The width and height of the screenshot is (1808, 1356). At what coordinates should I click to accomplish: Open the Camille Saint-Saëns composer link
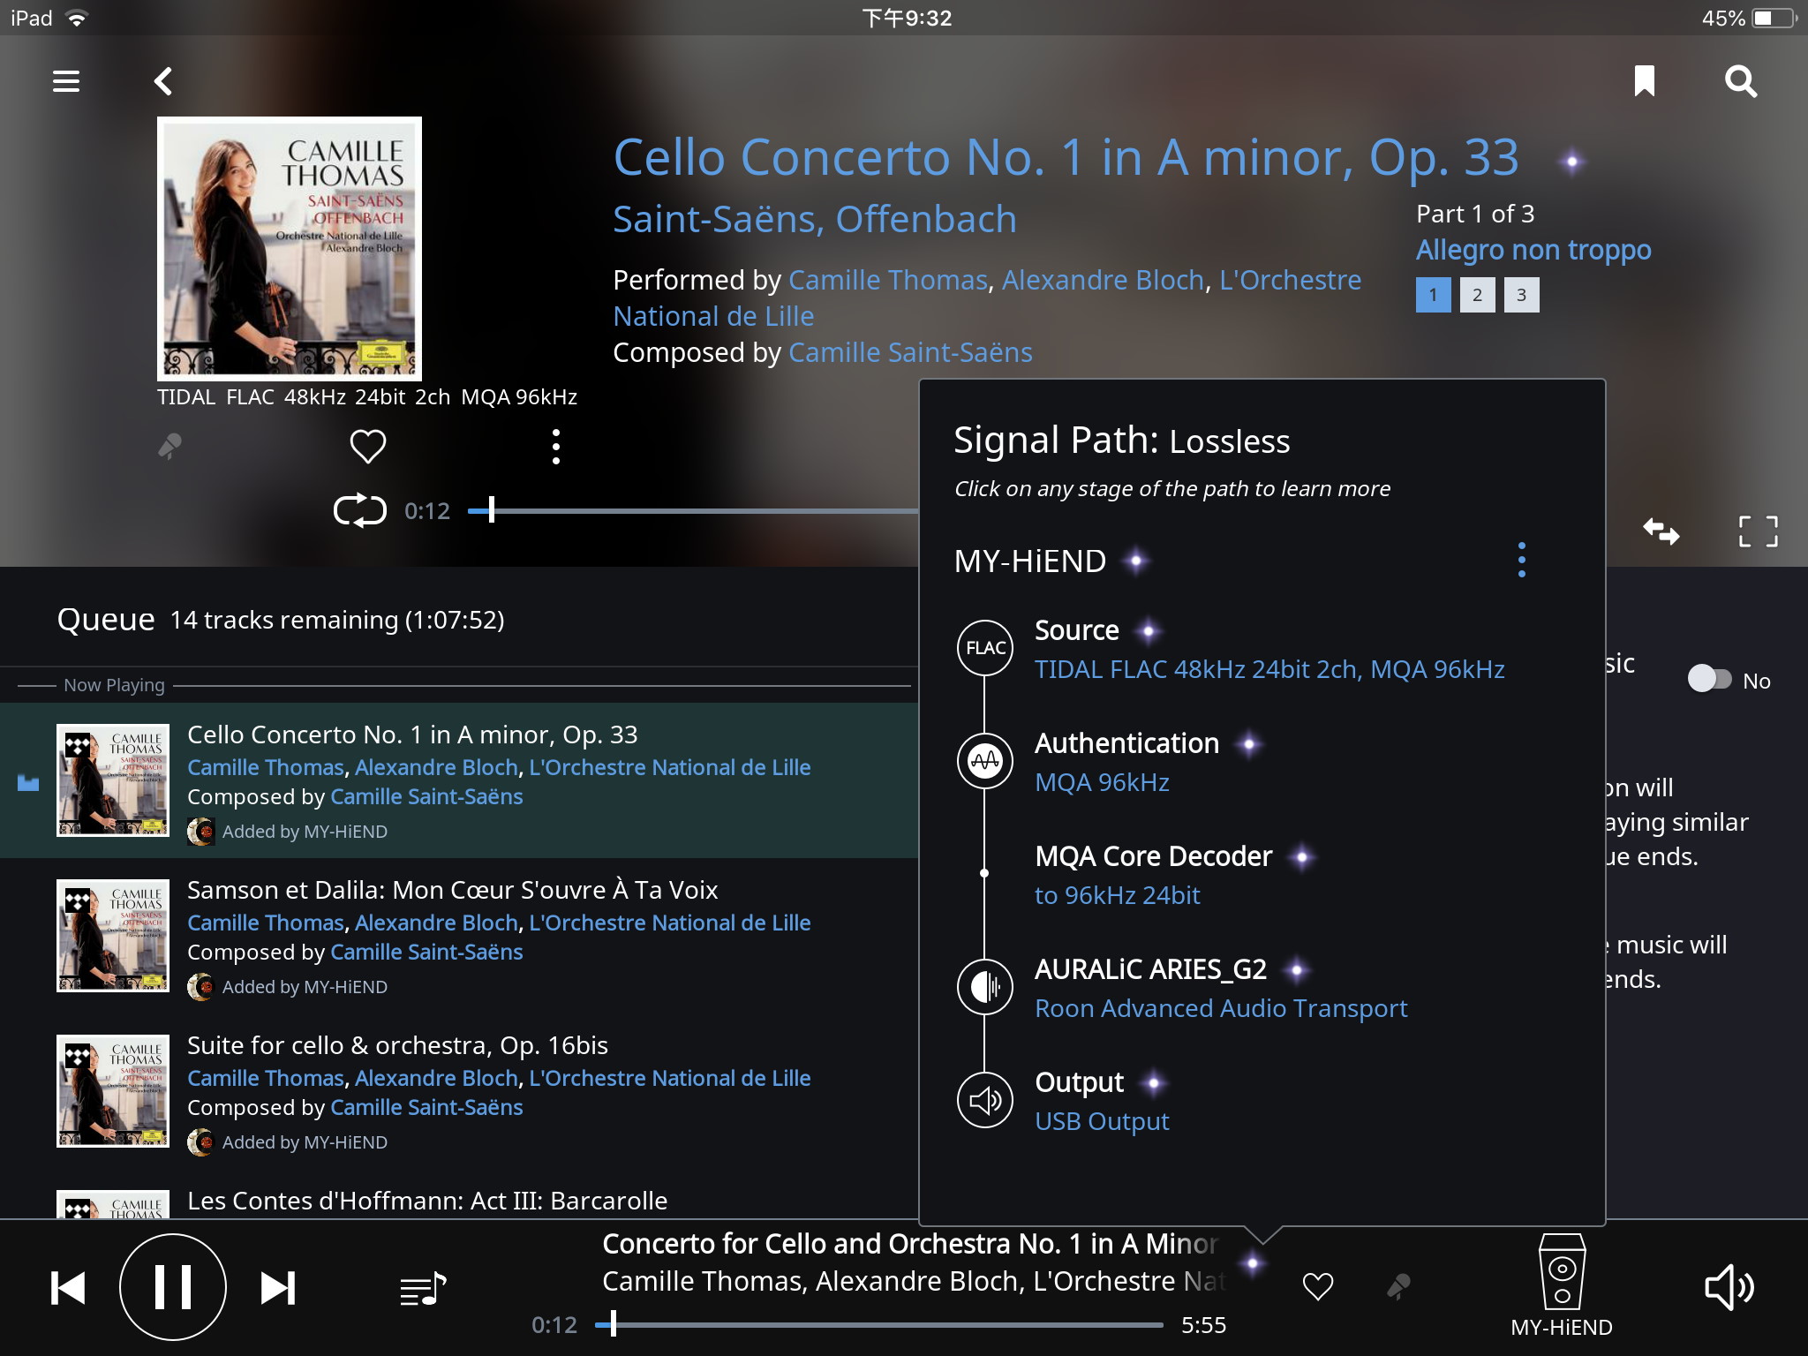pyautogui.click(x=910, y=352)
